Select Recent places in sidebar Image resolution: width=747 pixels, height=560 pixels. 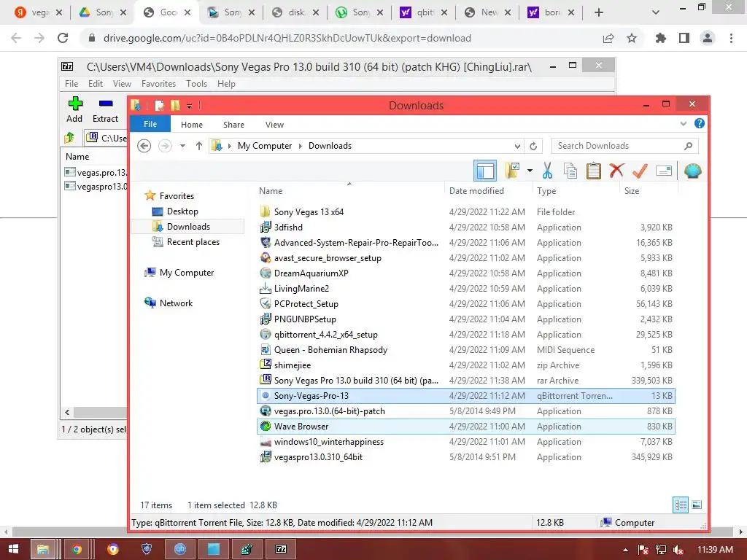193,242
